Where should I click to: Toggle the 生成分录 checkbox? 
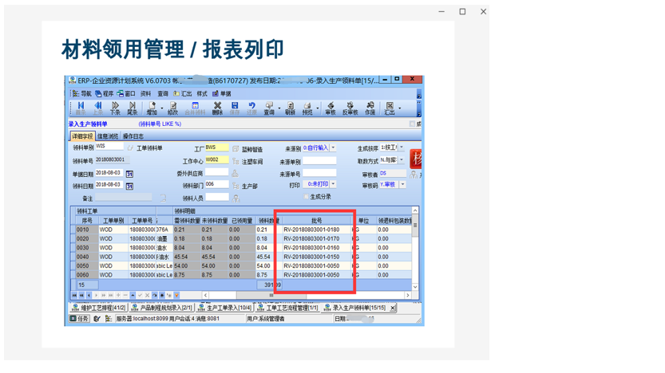coord(306,197)
